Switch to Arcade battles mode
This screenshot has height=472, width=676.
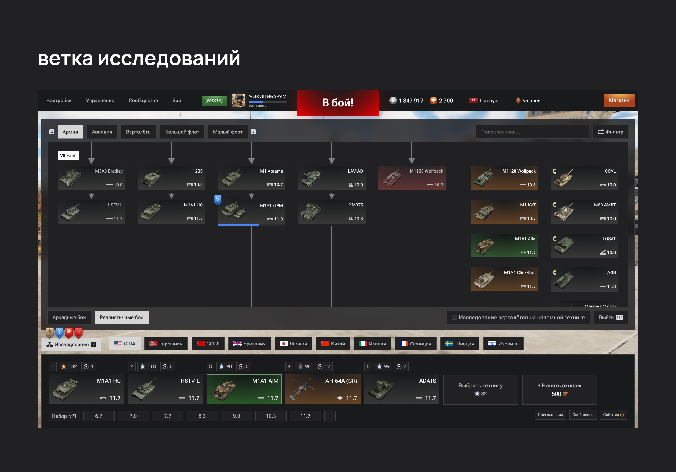[69, 317]
